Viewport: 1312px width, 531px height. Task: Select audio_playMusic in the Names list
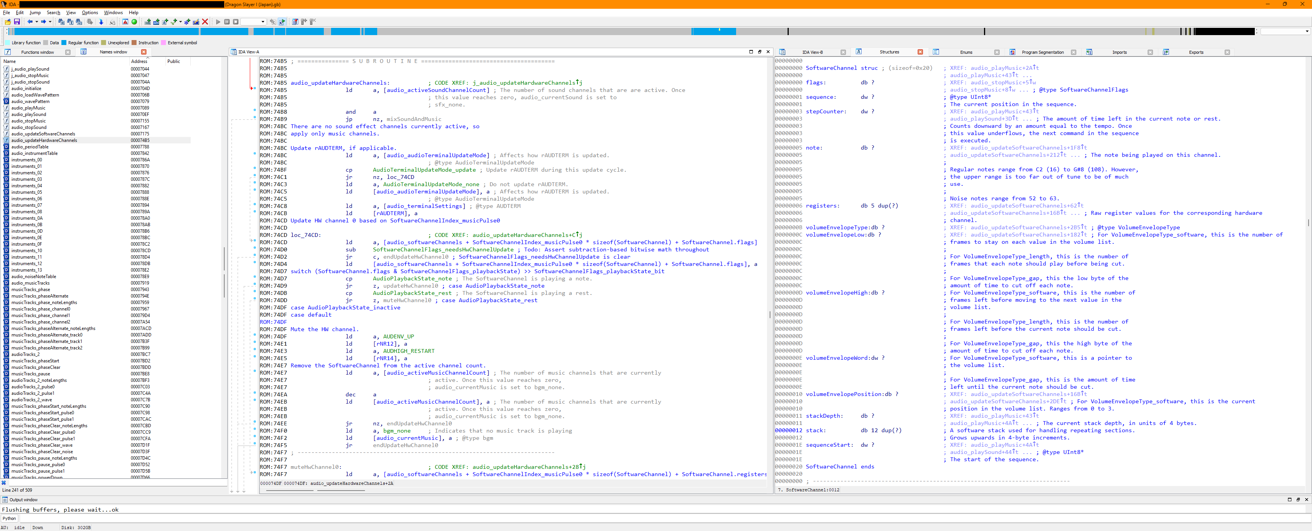click(29, 108)
